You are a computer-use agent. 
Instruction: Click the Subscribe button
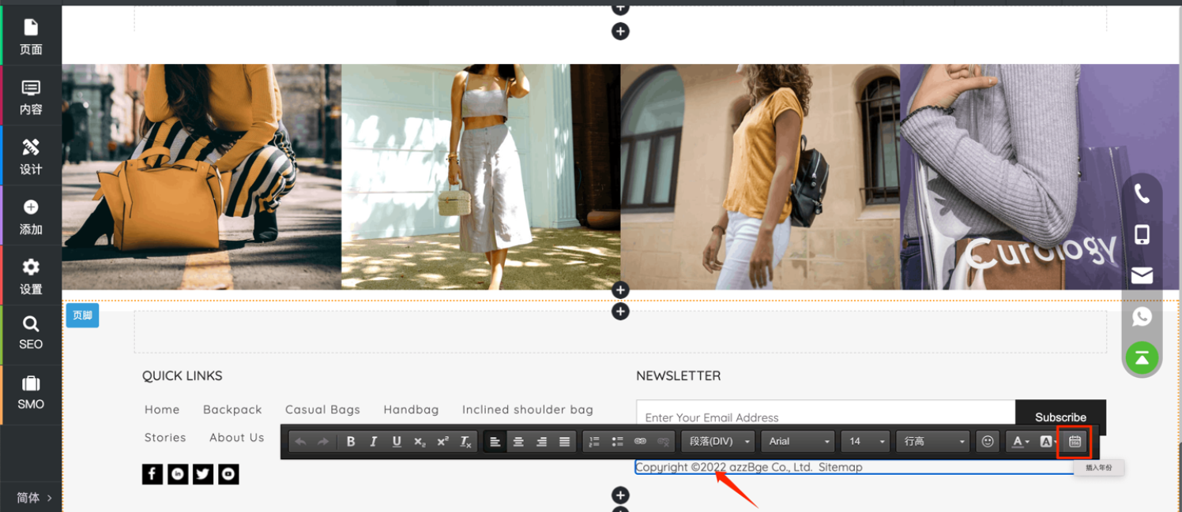coord(1060,417)
